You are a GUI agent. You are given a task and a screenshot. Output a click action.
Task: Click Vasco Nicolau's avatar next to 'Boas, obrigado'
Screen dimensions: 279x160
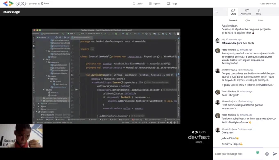click(x=217, y=92)
